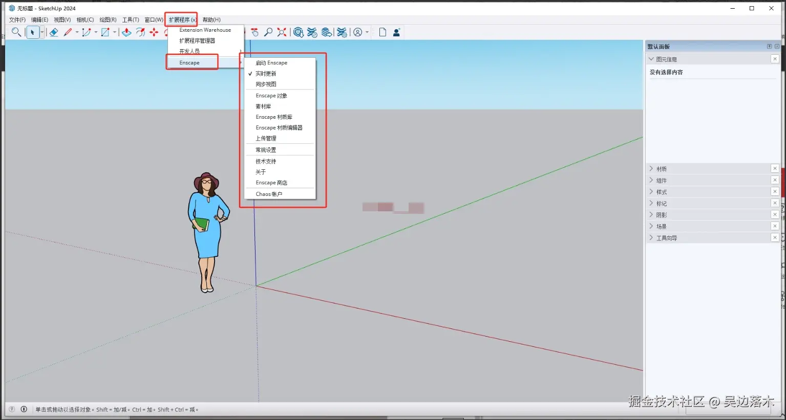Open the 工具(T) menu

131,20
